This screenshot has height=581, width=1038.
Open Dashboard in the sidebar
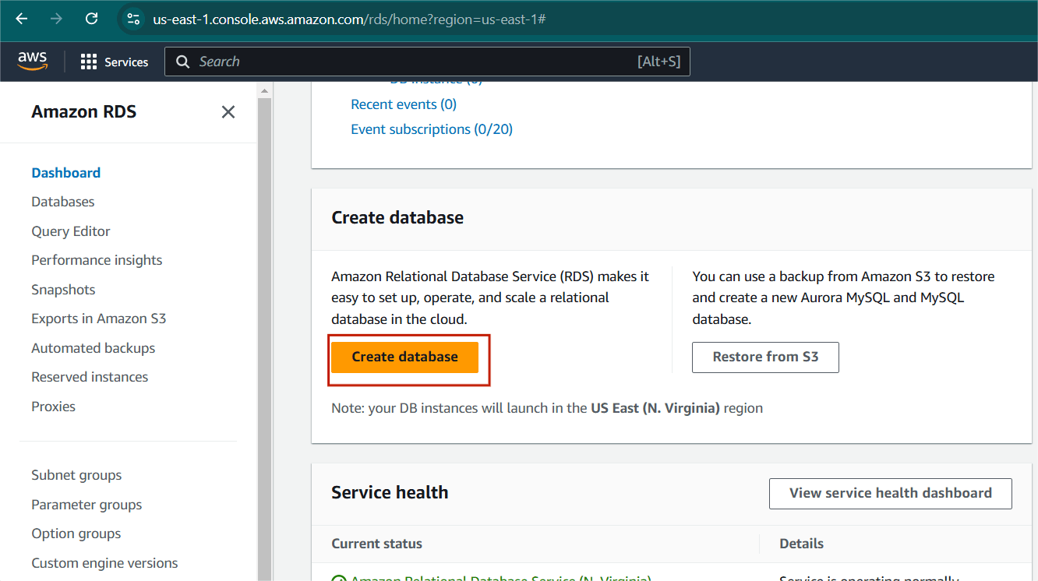tap(66, 173)
